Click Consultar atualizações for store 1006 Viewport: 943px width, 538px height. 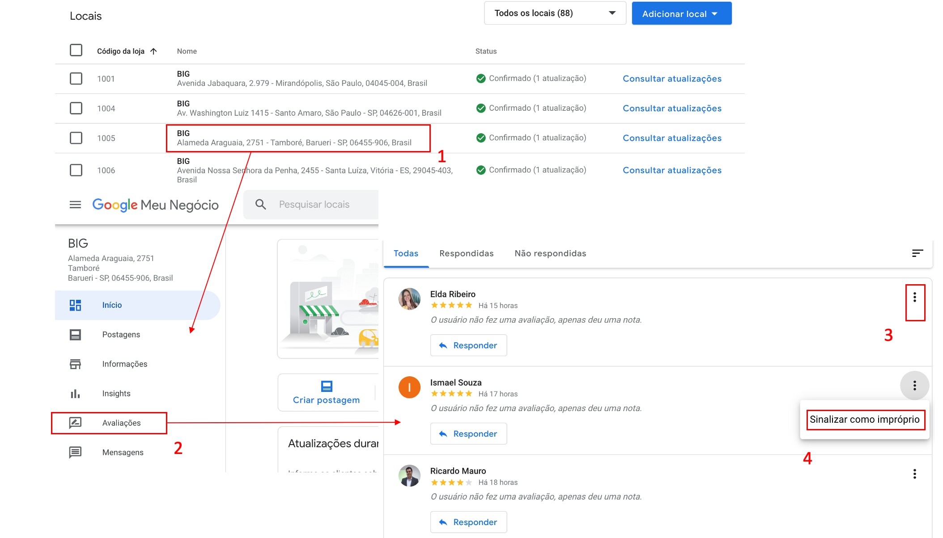tap(672, 170)
